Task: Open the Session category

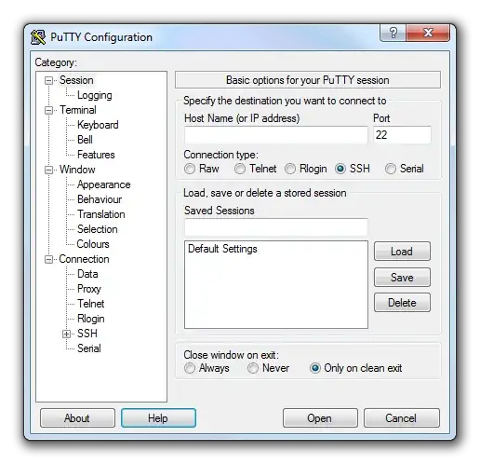Action: coord(76,80)
